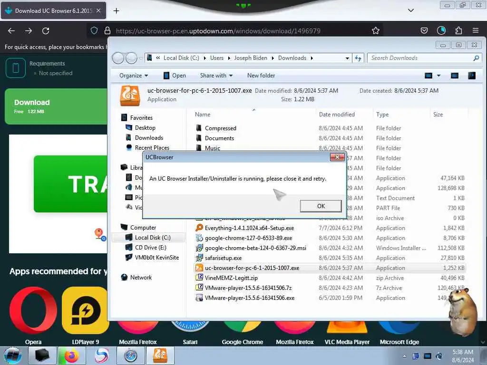Close the UCBrowser error dialog

[337, 157]
